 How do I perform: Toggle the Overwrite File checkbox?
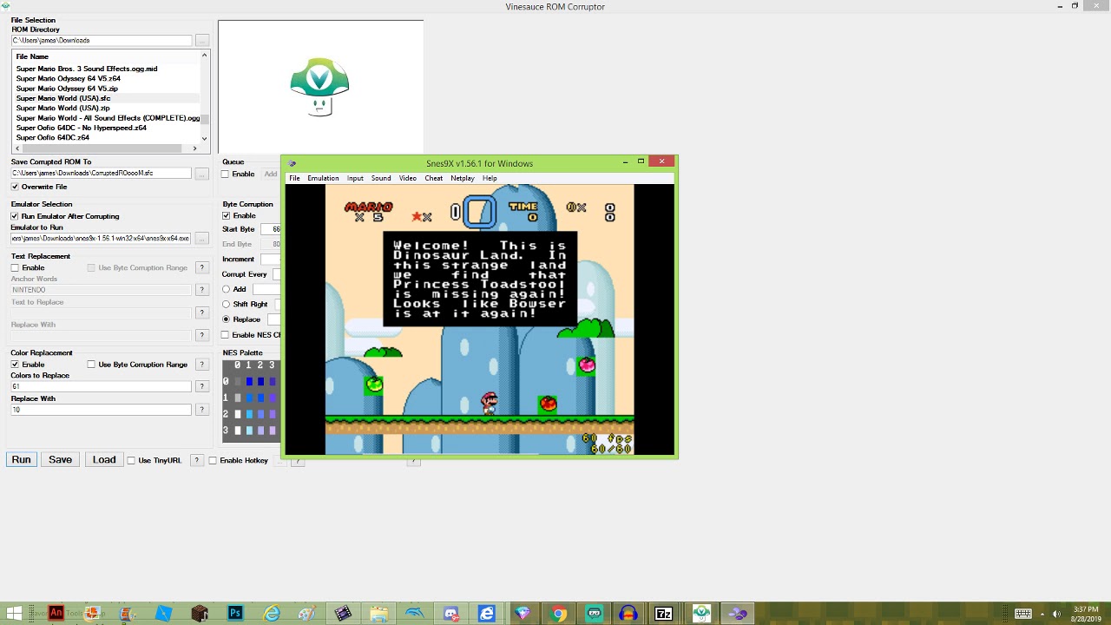[15, 187]
